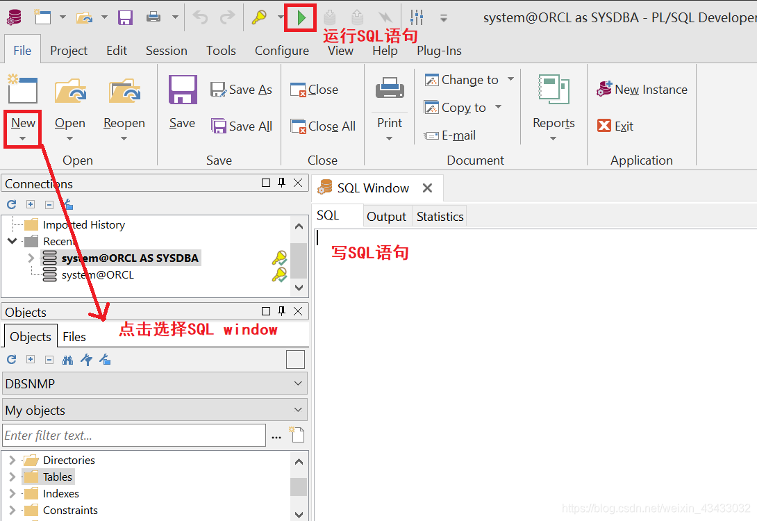Open the Configure ribbon tab
The height and width of the screenshot is (521, 757).
pyautogui.click(x=282, y=51)
